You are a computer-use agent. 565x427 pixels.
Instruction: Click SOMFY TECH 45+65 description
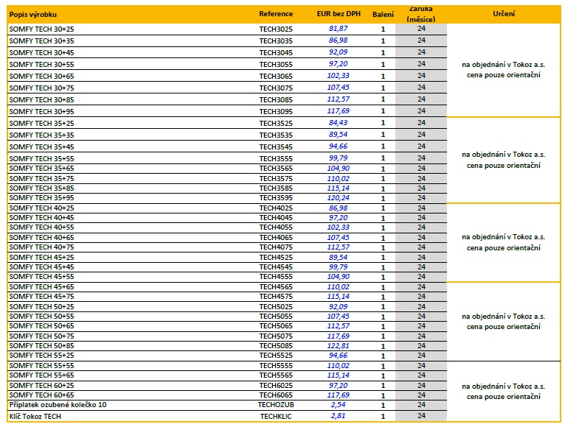[41, 287]
